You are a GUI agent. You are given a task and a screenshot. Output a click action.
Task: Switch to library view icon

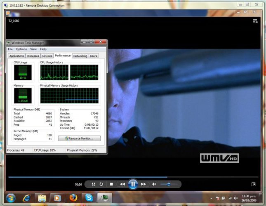pyautogui.click(x=255, y=21)
